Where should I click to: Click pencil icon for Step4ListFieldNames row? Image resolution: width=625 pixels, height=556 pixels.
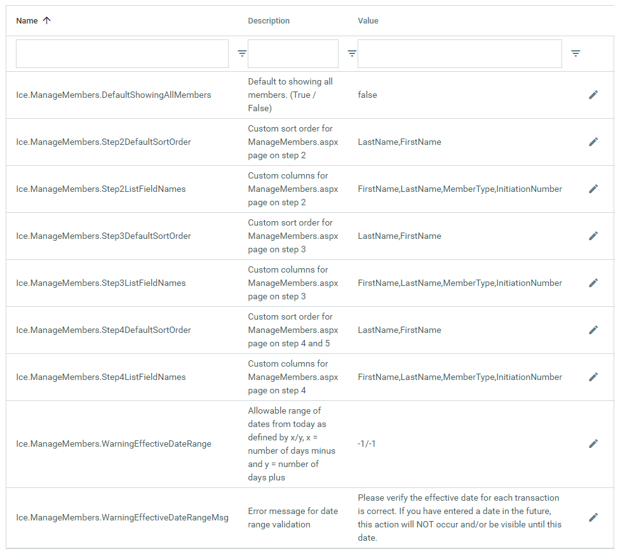(593, 377)
